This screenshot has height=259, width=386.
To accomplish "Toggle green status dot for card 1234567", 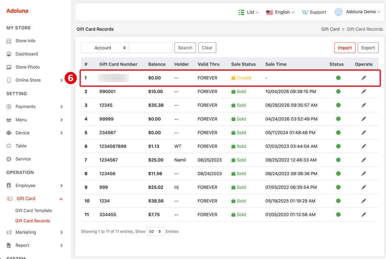I will tap(338, 160).
